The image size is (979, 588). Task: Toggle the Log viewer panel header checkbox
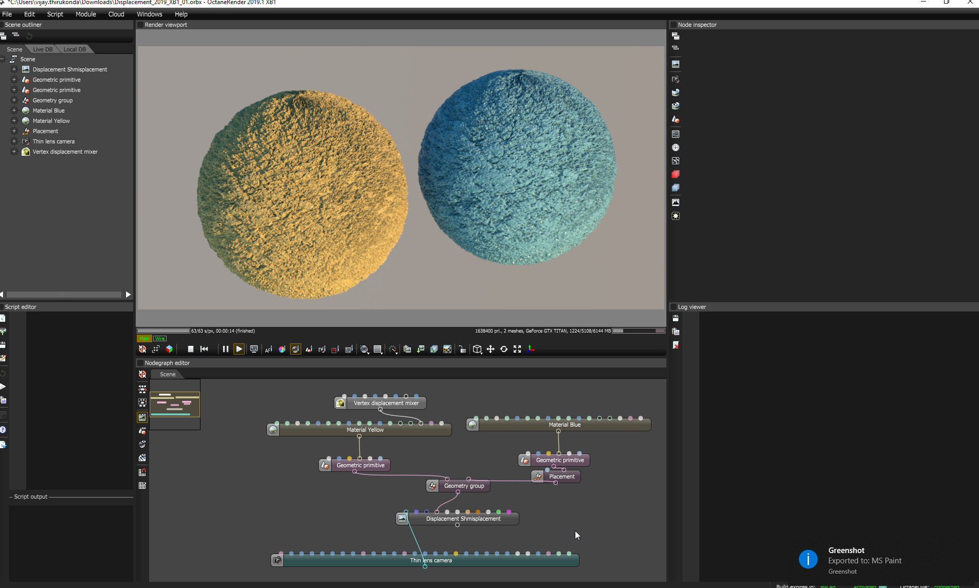coord(673,307)
